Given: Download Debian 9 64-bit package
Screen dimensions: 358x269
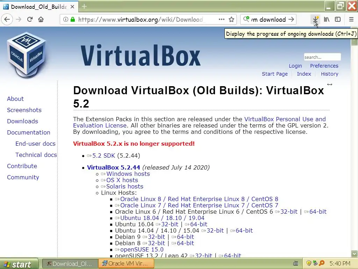Looking at the screenshot, I should 185,237.
